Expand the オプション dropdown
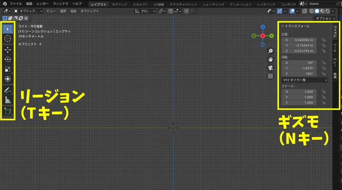The image size is (342, 190). 326,18
